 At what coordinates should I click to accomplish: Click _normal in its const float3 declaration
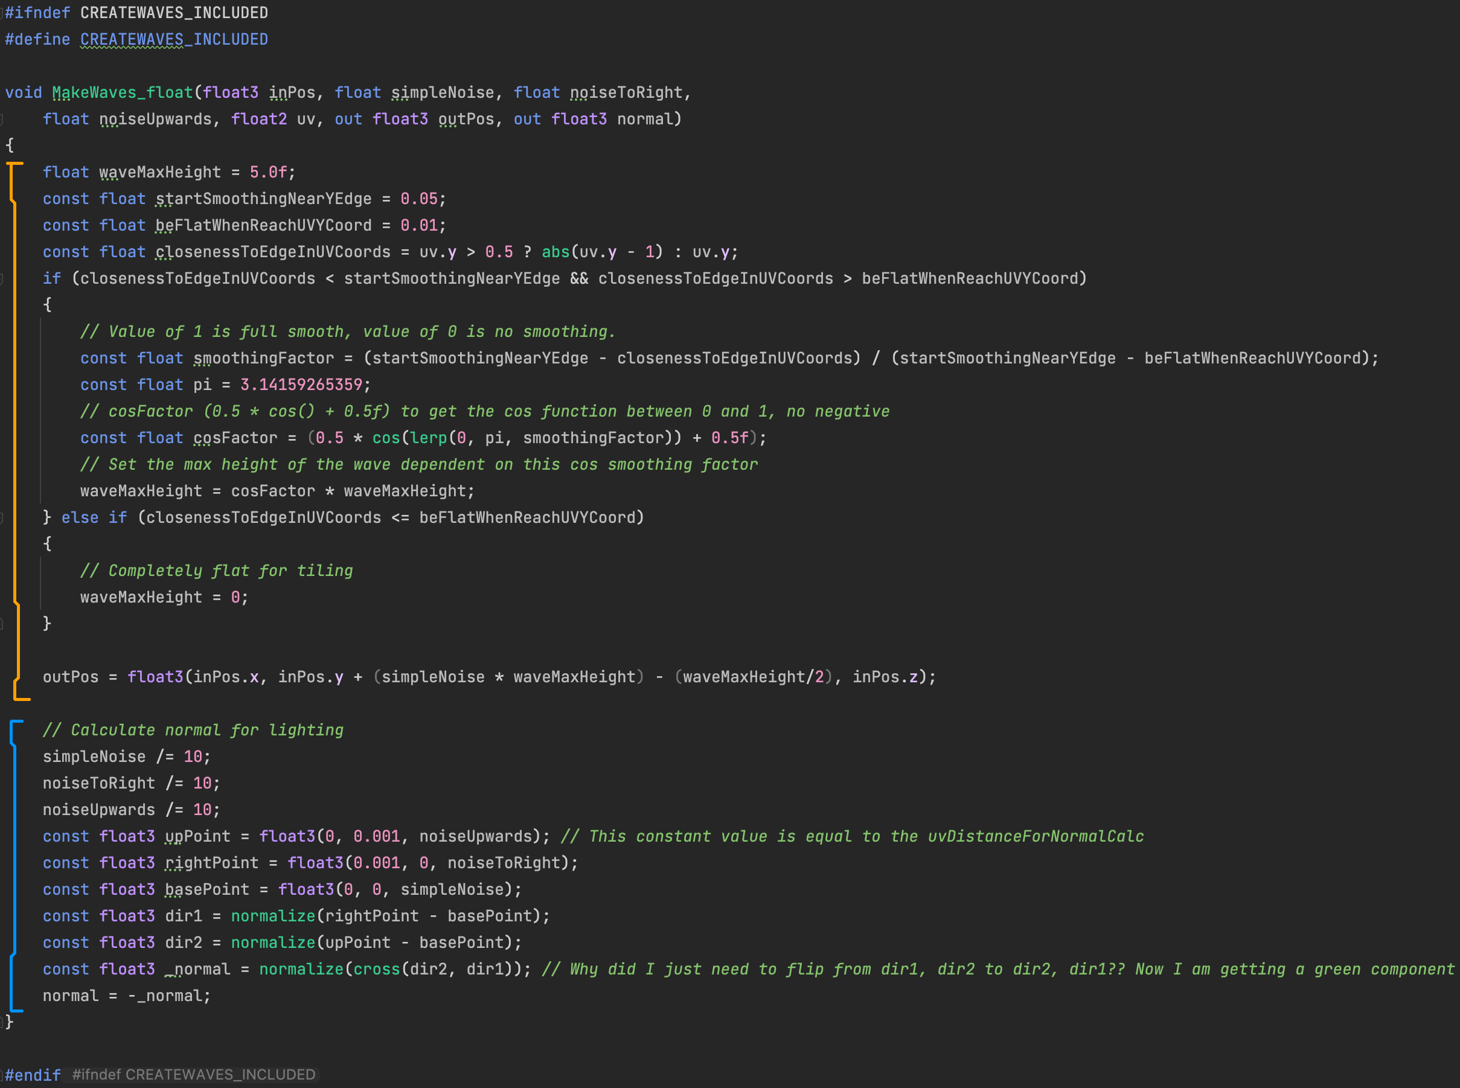pyautogui.click(x=197, y=970)
